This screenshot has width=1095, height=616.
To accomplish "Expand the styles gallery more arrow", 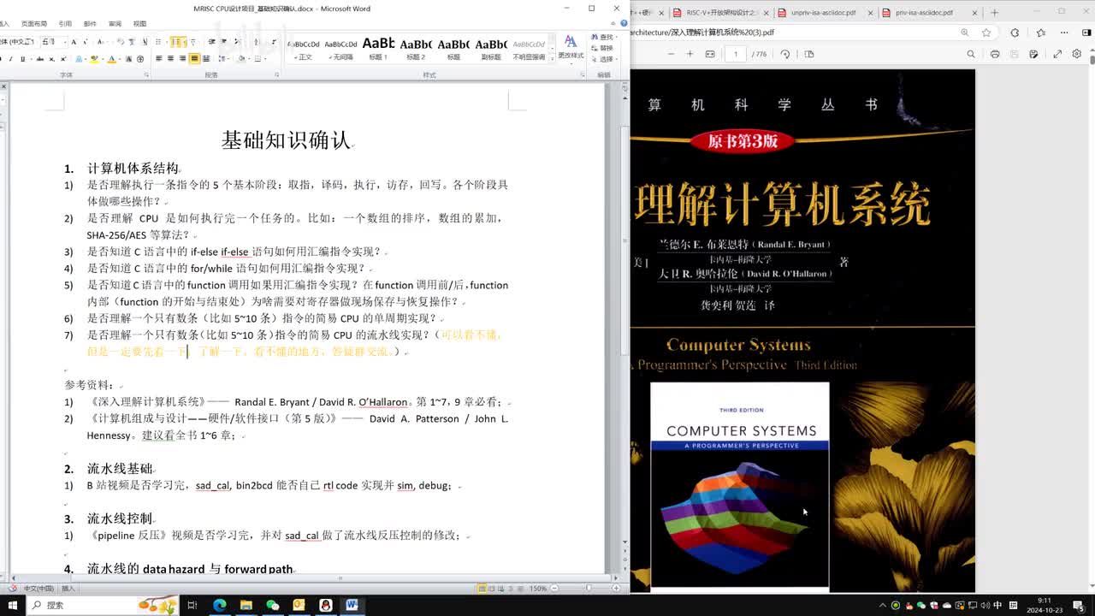I will [552, 57].
